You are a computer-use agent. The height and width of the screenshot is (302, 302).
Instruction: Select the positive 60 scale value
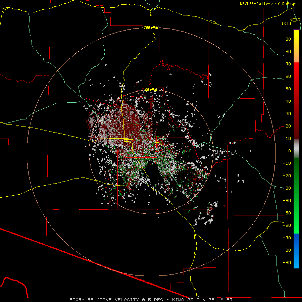click(288, 76)
